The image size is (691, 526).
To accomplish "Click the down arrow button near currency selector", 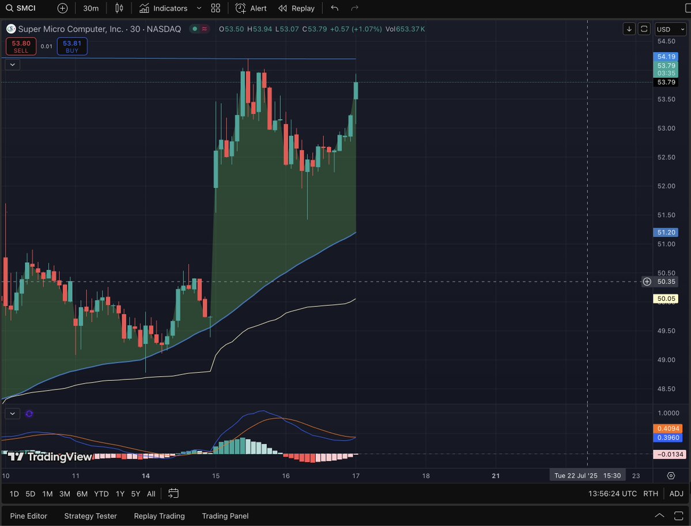I will [x=629, y=29].
